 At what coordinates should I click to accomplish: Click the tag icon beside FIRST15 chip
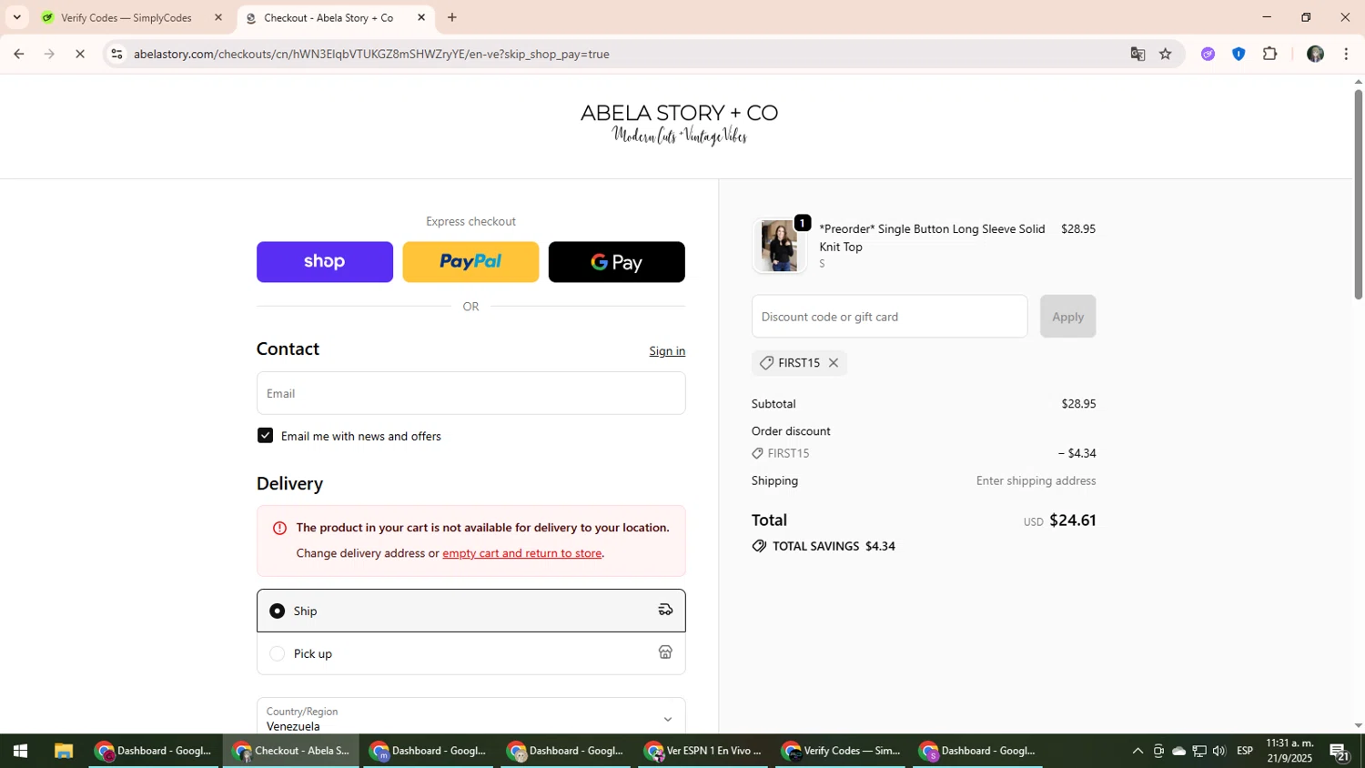[766, 363]
